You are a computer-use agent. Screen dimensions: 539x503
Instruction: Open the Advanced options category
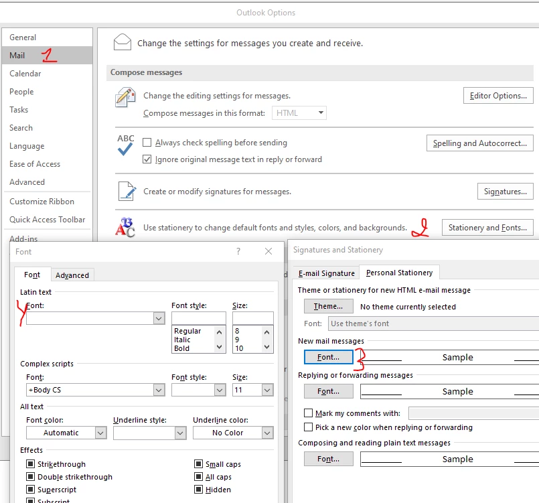pyautogui.click(x=47, y=182)
